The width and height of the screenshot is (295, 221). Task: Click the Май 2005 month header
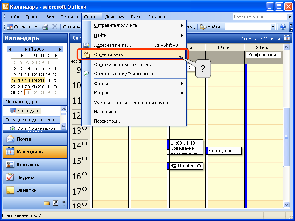pos(34,49)
